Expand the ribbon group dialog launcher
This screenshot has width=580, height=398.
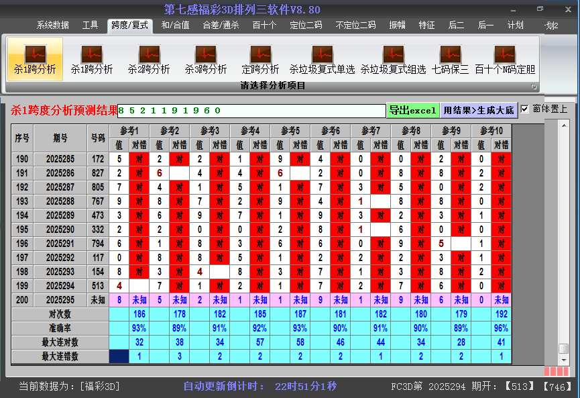pyautogui.click(x=534, y=87)
